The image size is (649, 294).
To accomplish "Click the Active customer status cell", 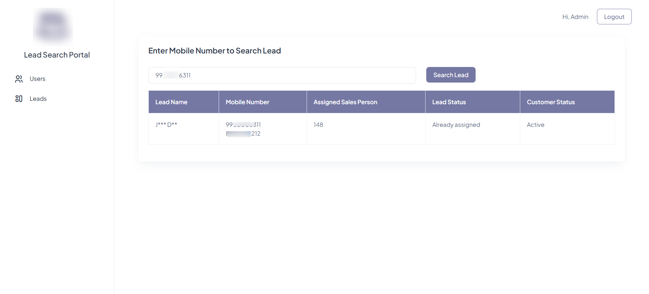I will click(x=535, y=125).
